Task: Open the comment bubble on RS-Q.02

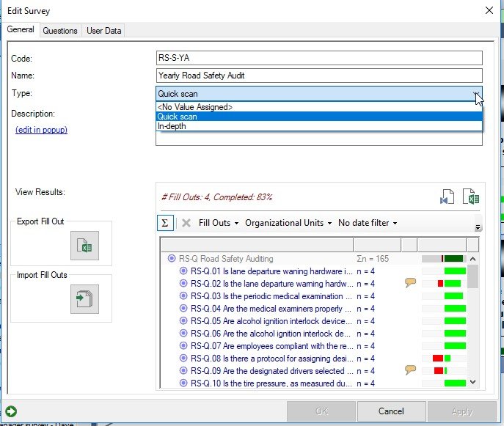Action: [x=411, y=283]
